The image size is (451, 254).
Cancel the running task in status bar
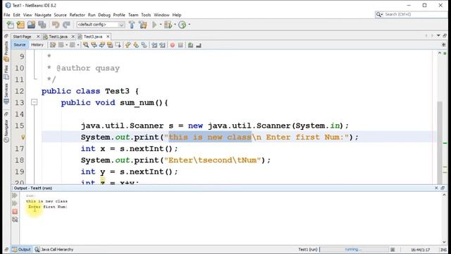[x=393, y=250]
